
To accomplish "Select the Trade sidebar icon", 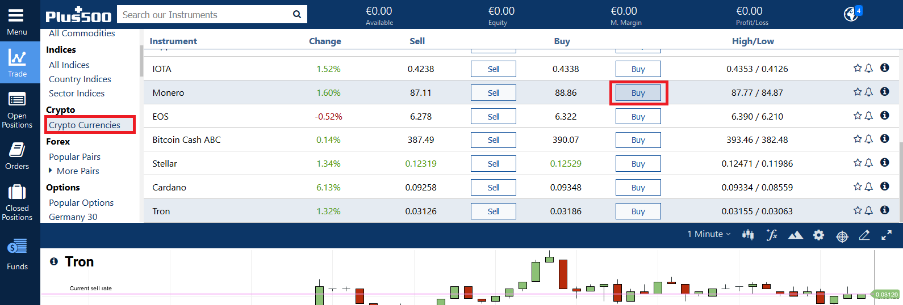I will (17, 63).
